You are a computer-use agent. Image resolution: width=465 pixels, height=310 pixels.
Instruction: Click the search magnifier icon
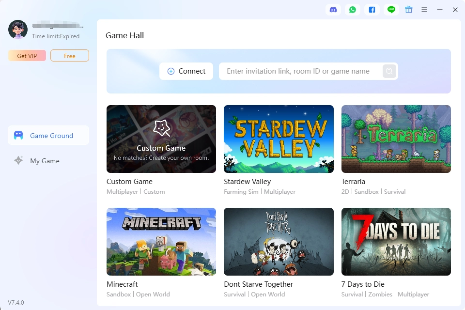point(389,71)
